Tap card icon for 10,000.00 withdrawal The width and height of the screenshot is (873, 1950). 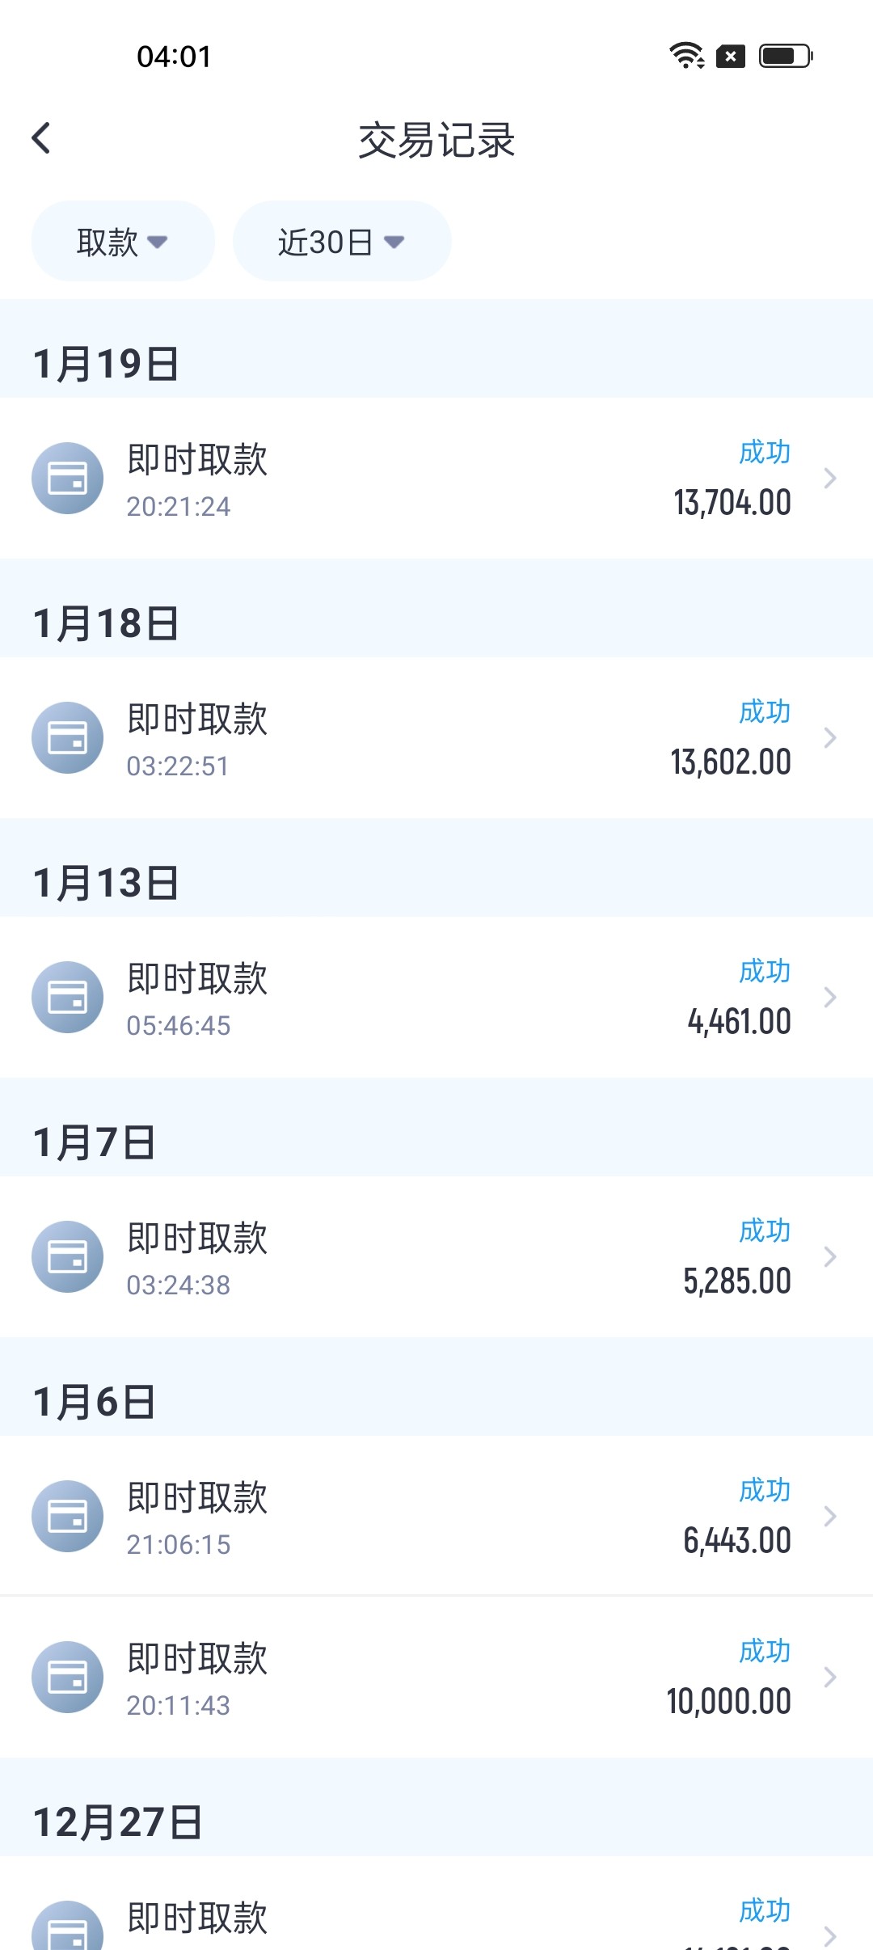(x=67, y=1677)
